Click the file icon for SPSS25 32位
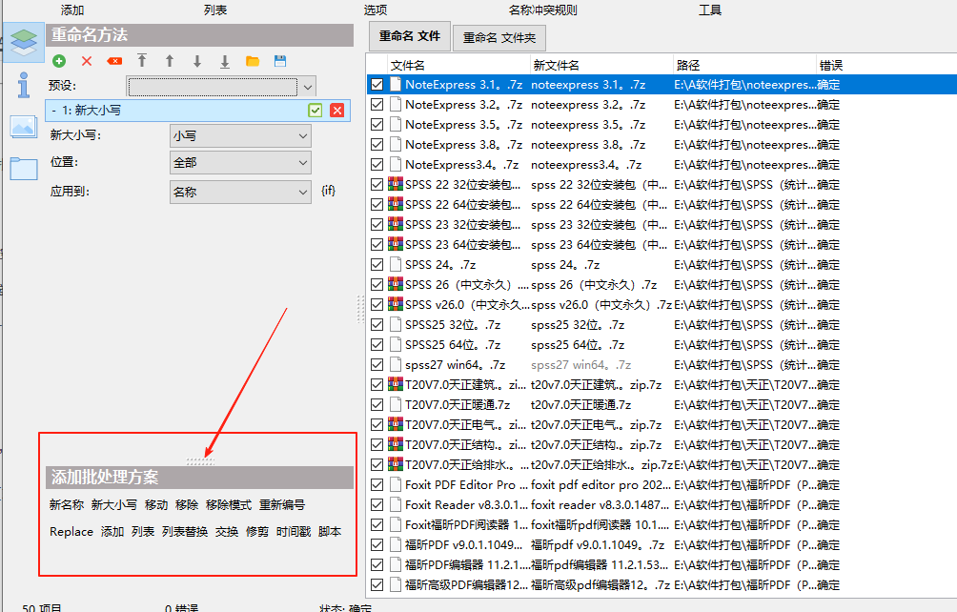 point(396,325)
